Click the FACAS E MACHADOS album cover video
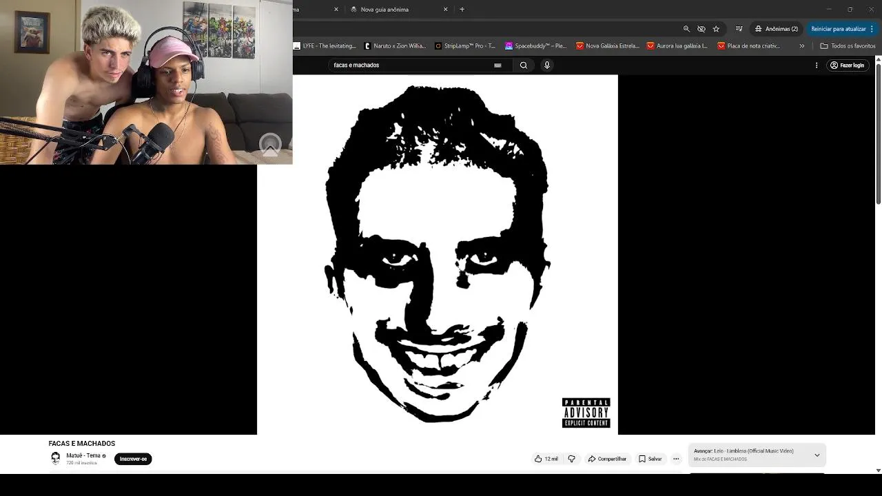 pos(438,255)
